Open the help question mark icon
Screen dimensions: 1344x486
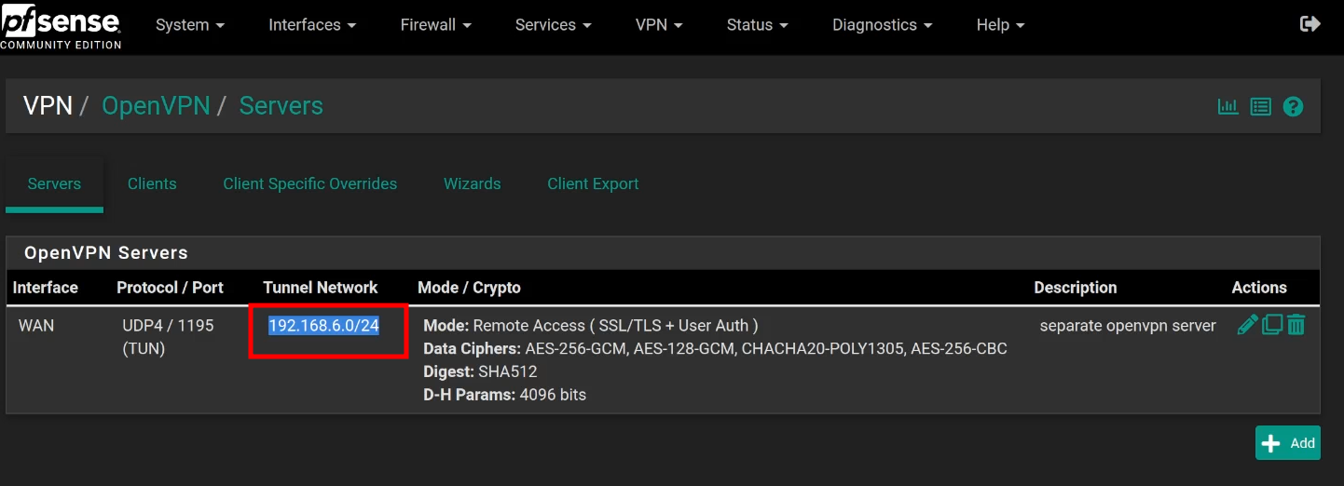click(x=1293, y=106)
